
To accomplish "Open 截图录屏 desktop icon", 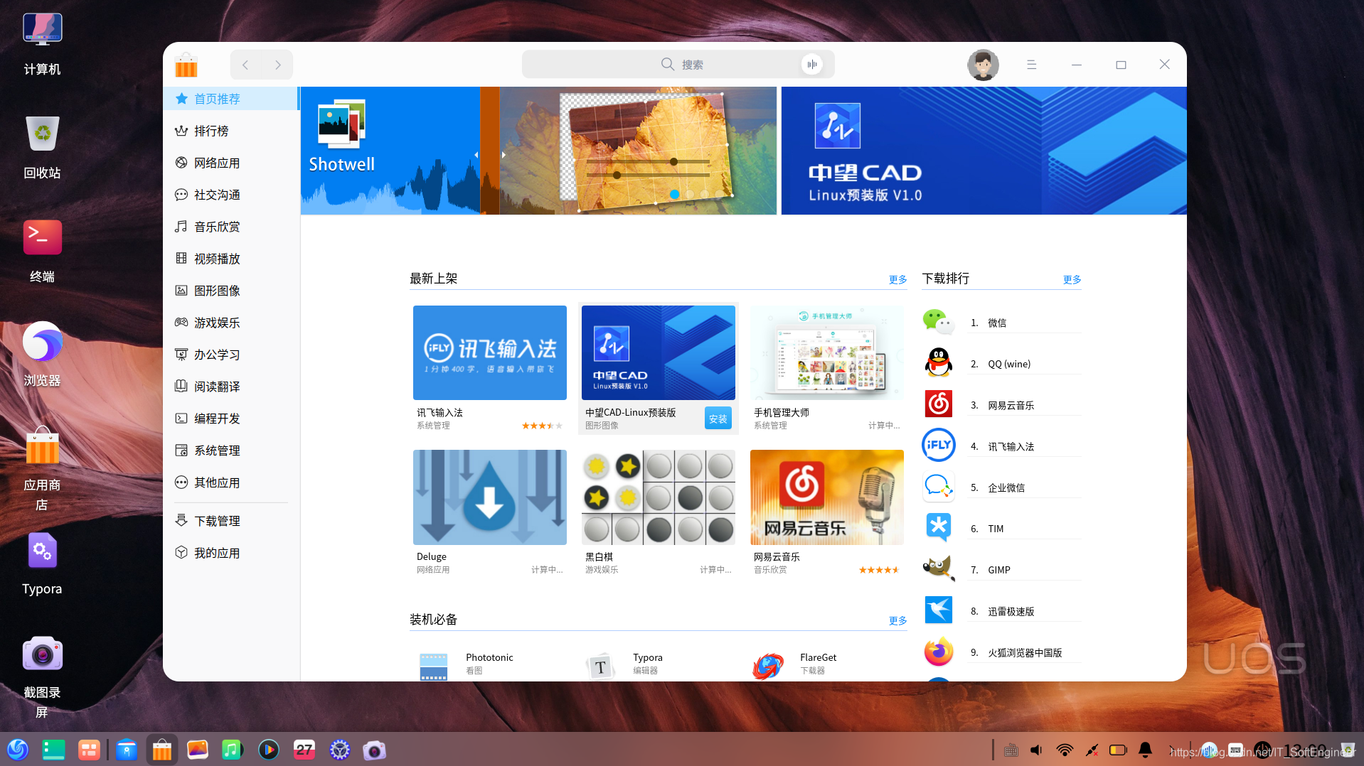I will [x=42, y=677].
